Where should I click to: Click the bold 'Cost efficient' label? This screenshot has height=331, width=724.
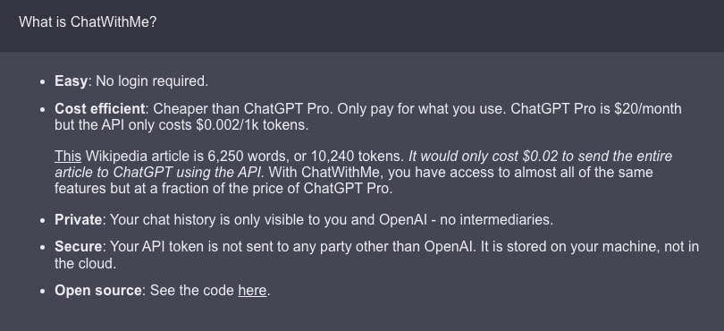100,108
